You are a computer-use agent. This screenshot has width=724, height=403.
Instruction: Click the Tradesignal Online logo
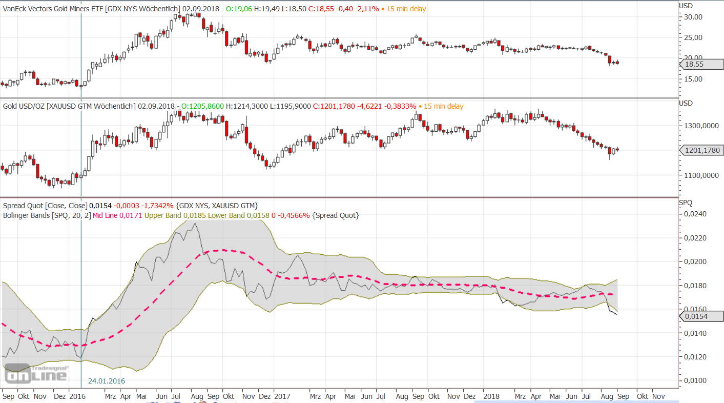(x=36, y=374)
